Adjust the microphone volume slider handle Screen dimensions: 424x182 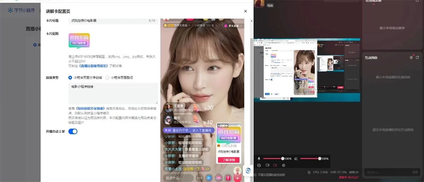[x=282, y=159]
